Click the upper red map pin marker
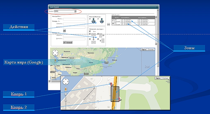 [111, 84]
